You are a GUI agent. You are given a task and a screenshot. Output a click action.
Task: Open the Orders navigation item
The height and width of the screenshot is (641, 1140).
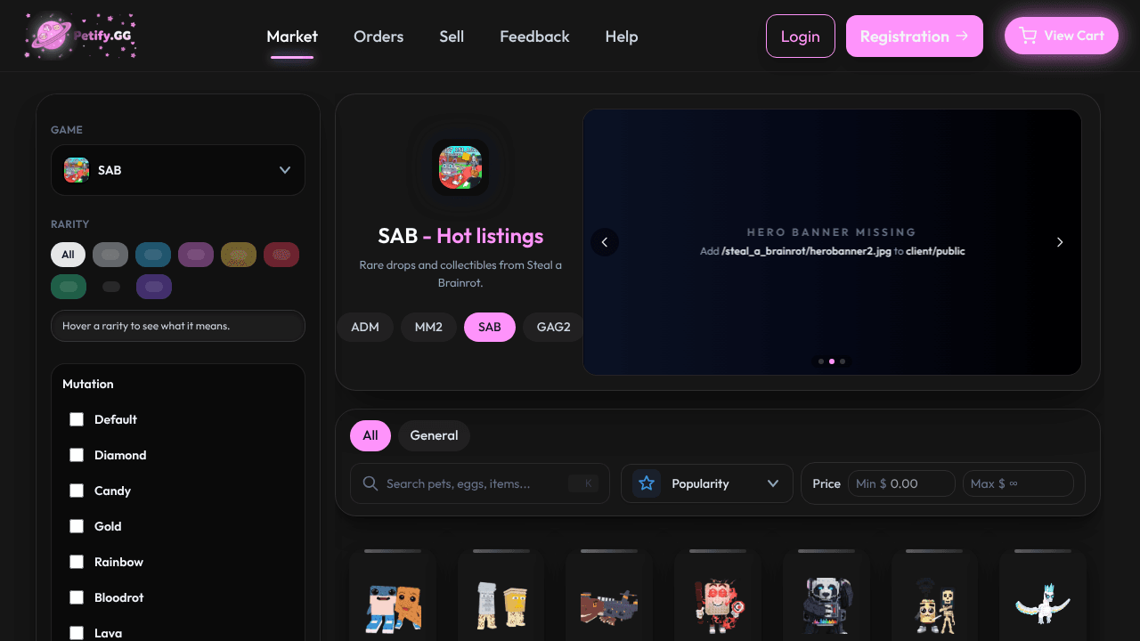coord(379,37)
